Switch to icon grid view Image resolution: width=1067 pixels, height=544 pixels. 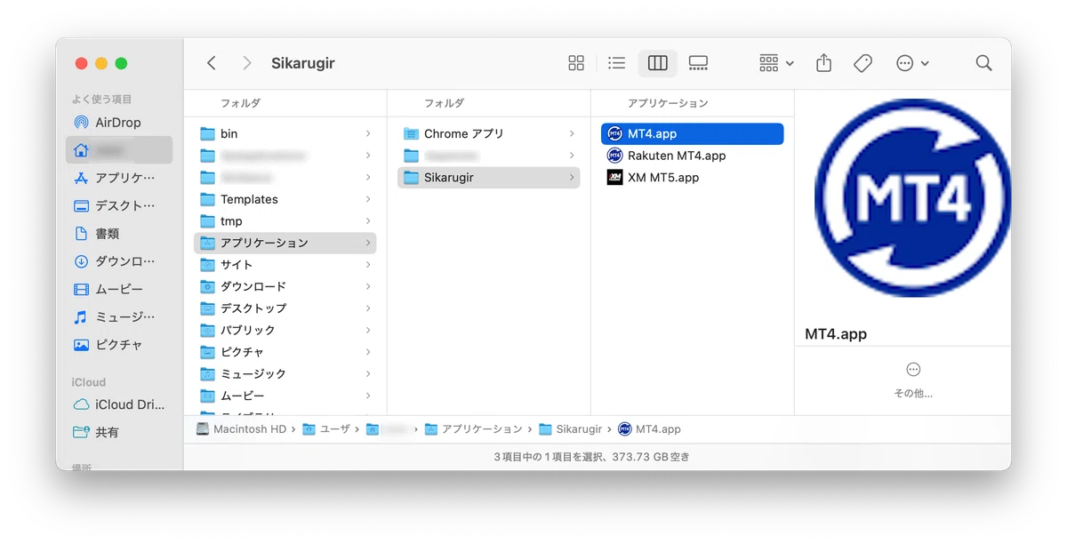click(576, 63)
